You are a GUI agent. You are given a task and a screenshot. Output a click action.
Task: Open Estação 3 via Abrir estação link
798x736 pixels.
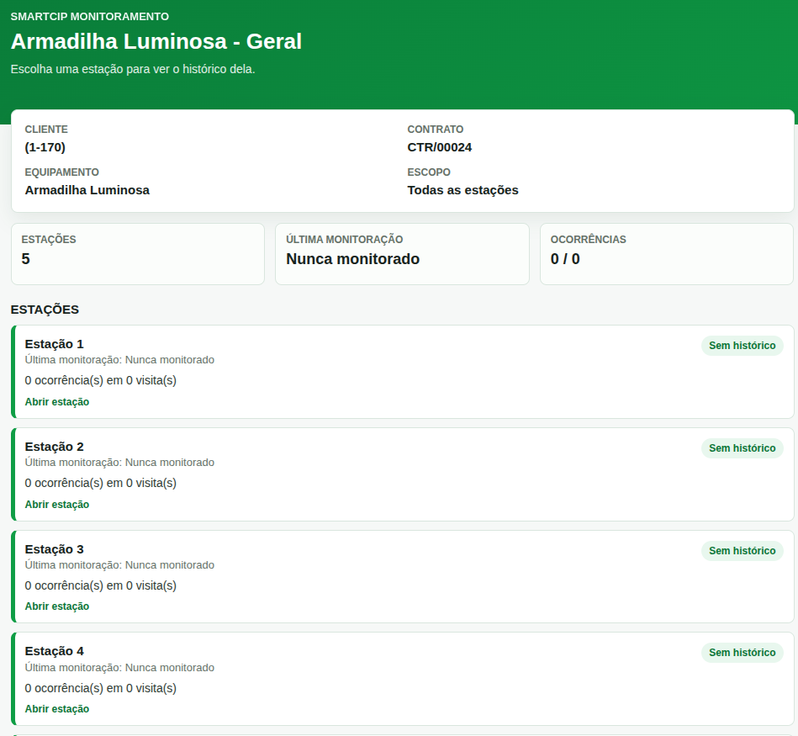click(57, 606)
